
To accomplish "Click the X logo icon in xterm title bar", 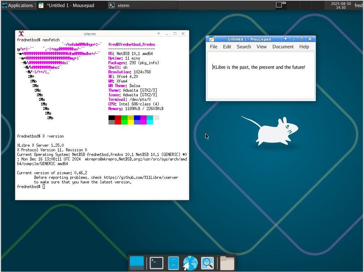I will (x=21, y=34).
